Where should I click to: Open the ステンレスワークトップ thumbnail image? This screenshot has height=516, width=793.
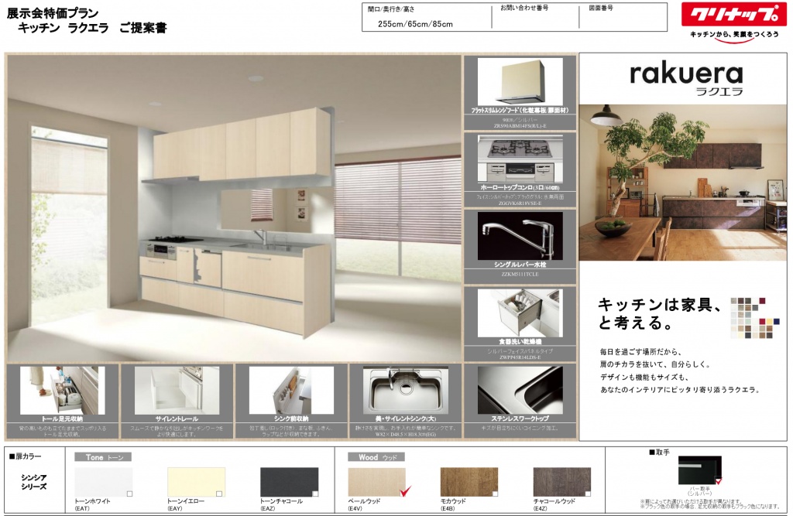(x=520, y=390)
